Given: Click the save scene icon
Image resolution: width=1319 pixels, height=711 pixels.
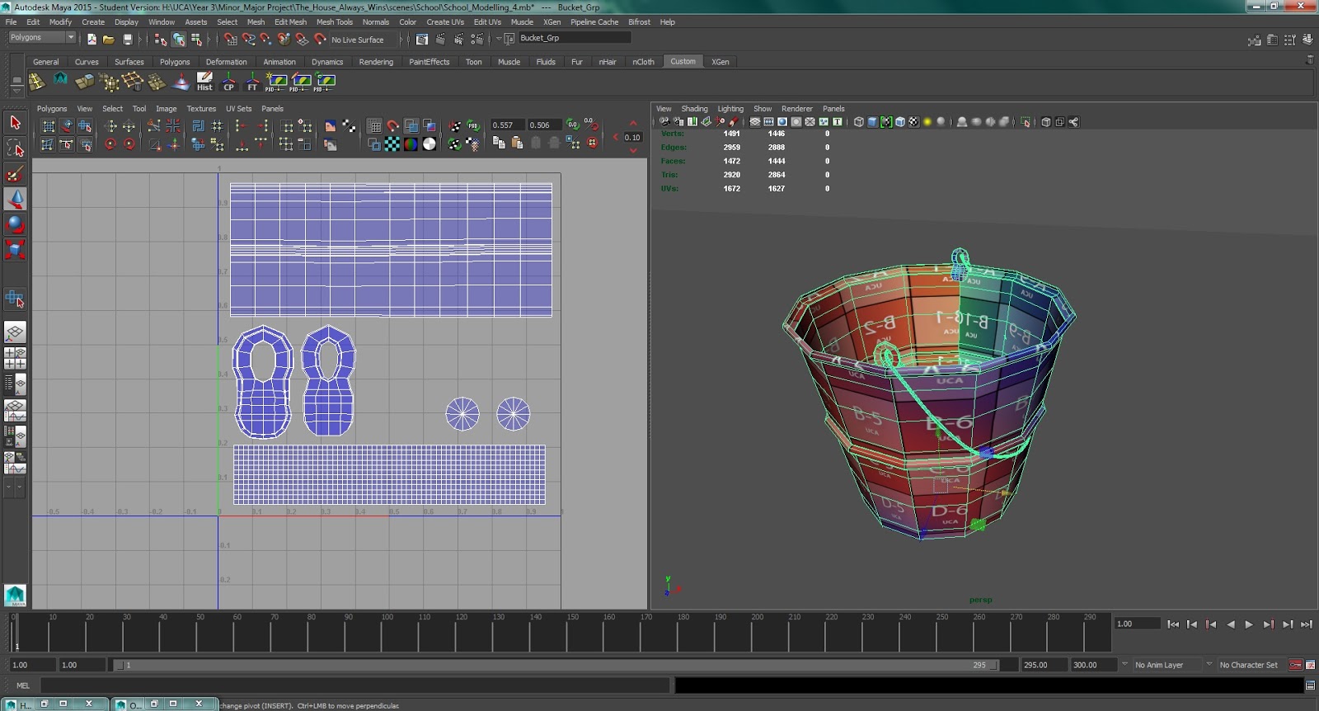Looking at the screenshot, I should 128,39.
